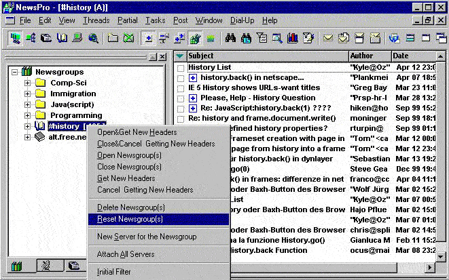This screenshot has width=449, height=280.
Task: Select the 'Gianluca M' author row
Action: coord(370,240)
